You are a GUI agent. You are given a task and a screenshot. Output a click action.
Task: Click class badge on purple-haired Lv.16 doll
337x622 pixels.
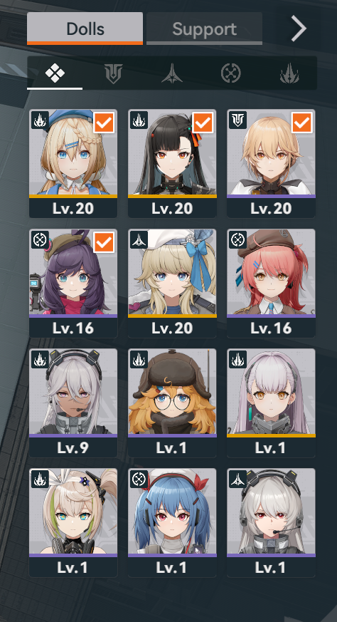coord(40,239)
